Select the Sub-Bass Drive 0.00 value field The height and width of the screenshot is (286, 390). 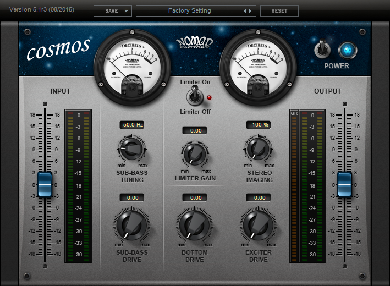[132, 197]
